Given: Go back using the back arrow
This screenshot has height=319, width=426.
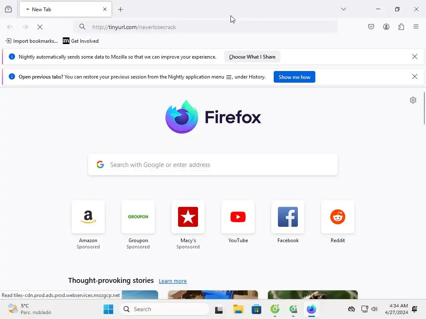Looking at the screenshot, I should click(10, 27).
